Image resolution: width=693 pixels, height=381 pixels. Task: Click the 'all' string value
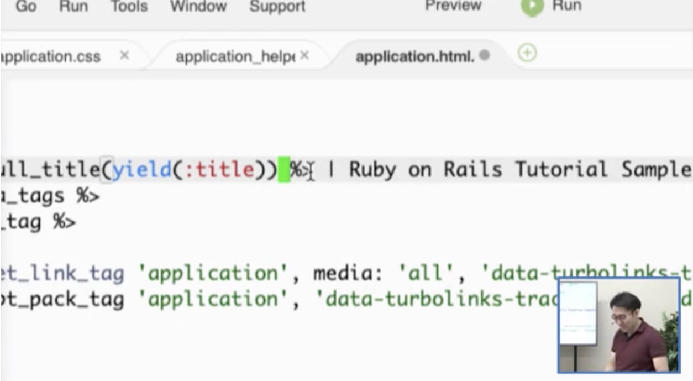point(427,274)
